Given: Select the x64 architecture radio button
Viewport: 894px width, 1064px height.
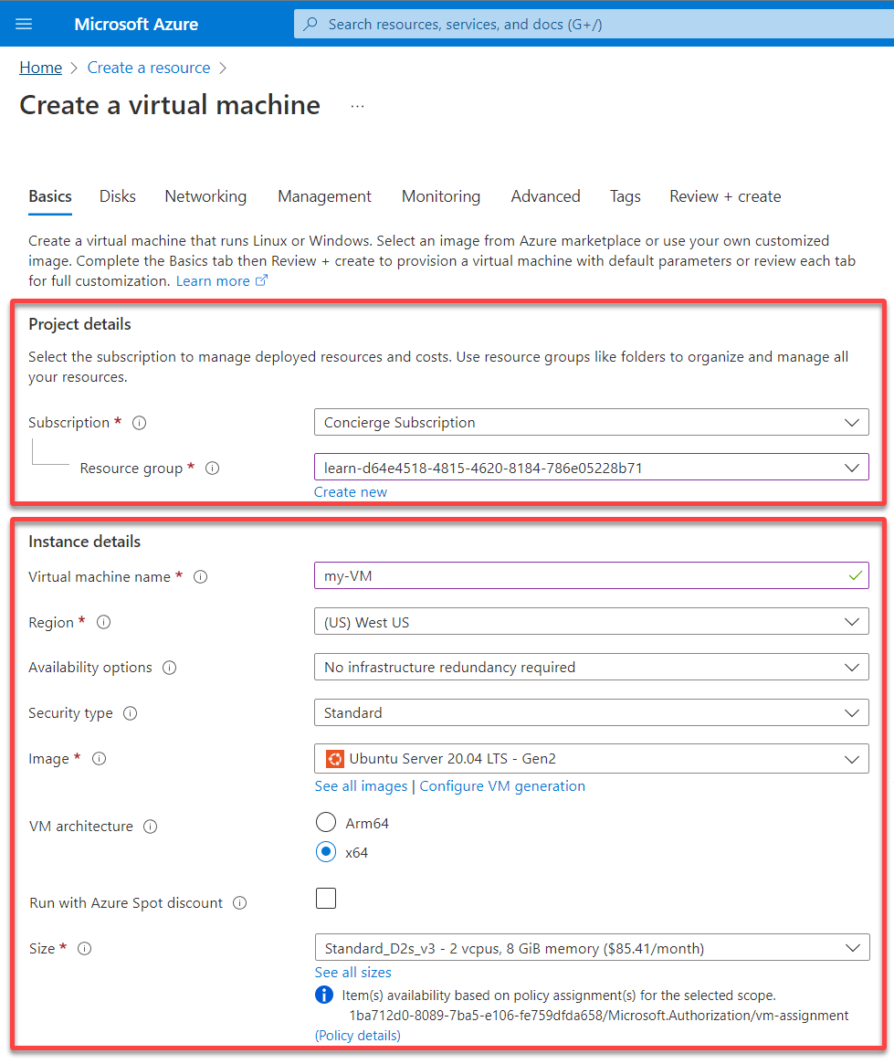Looking at the screenshot, I should pyautogui.click(x=326, y=851).
